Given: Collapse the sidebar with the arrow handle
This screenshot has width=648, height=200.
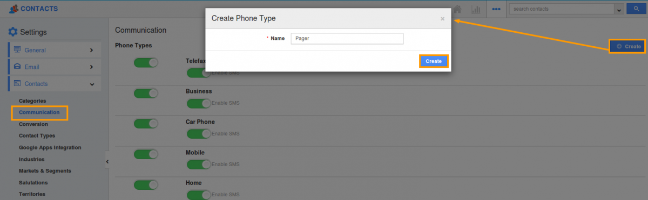Looking at the screenshot, I should tap(107, 161).
